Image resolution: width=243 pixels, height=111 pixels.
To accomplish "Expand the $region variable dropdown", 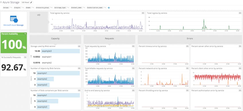I will coord(23,7).
